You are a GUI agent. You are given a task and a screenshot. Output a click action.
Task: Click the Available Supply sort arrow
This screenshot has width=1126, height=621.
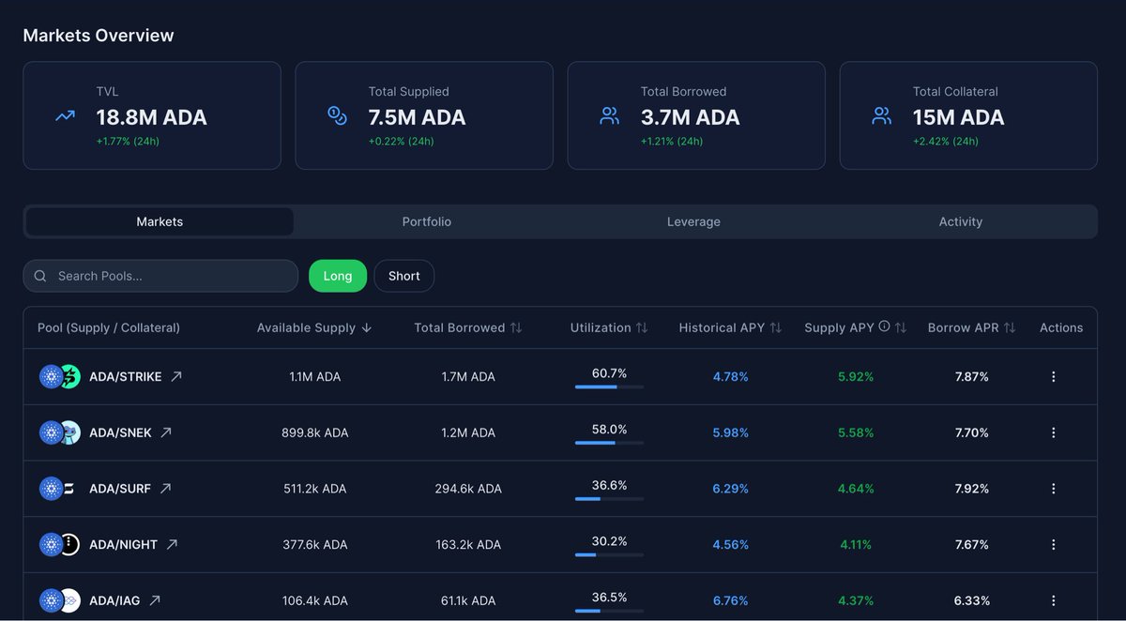coord(367,327)
